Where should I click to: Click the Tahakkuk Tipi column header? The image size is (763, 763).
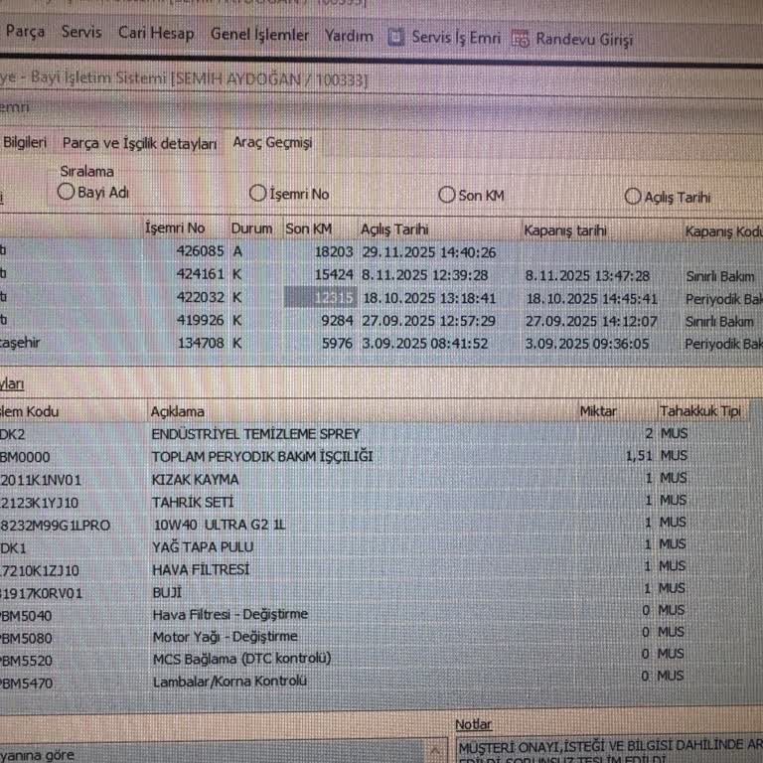pyautogui.click(x=699, y=411)
